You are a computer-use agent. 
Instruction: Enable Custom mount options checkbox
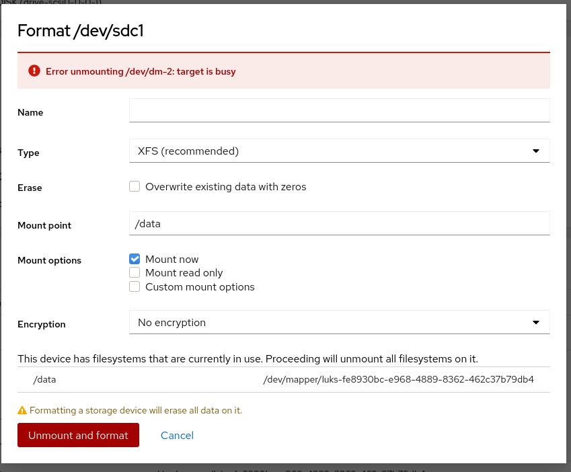135,287
